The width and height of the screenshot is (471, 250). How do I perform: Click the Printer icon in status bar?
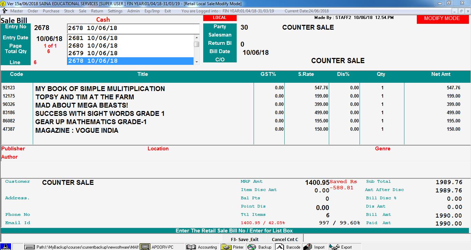click(x=226, y=247)
